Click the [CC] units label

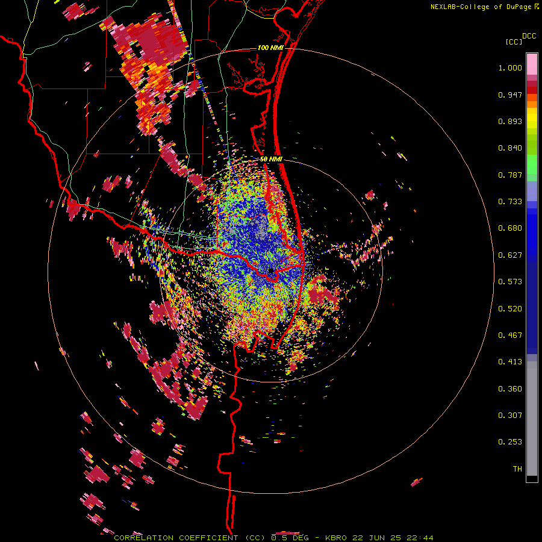(x=514, y=42)
